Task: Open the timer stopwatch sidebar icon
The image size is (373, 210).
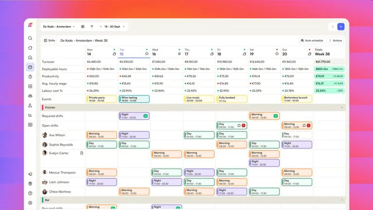Action: 30,77
